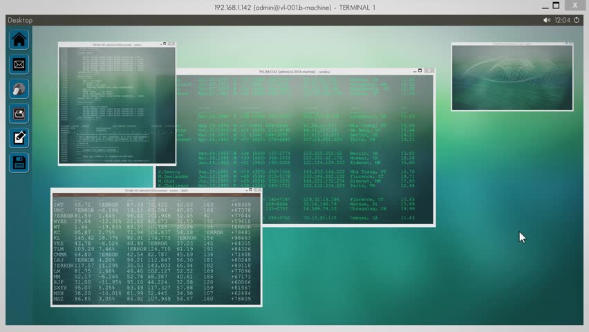Screen dimensions: 589x332
Task: Close the TERMINAL 1 outer window
Action: pyautogui.click(x=574, y=6)
